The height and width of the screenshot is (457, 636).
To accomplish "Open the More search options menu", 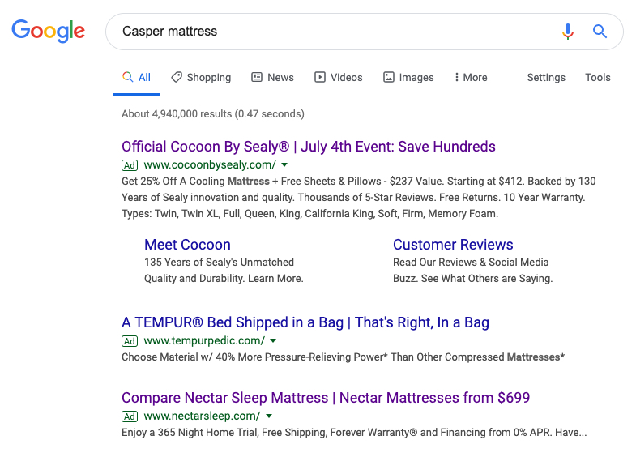I will [471, 77].
